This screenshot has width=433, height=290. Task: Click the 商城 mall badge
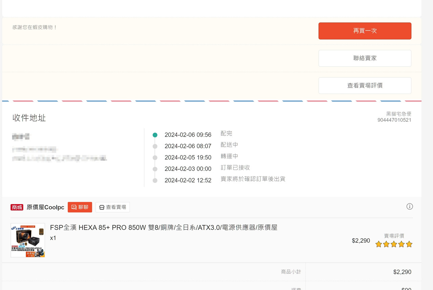click(17, 207)
